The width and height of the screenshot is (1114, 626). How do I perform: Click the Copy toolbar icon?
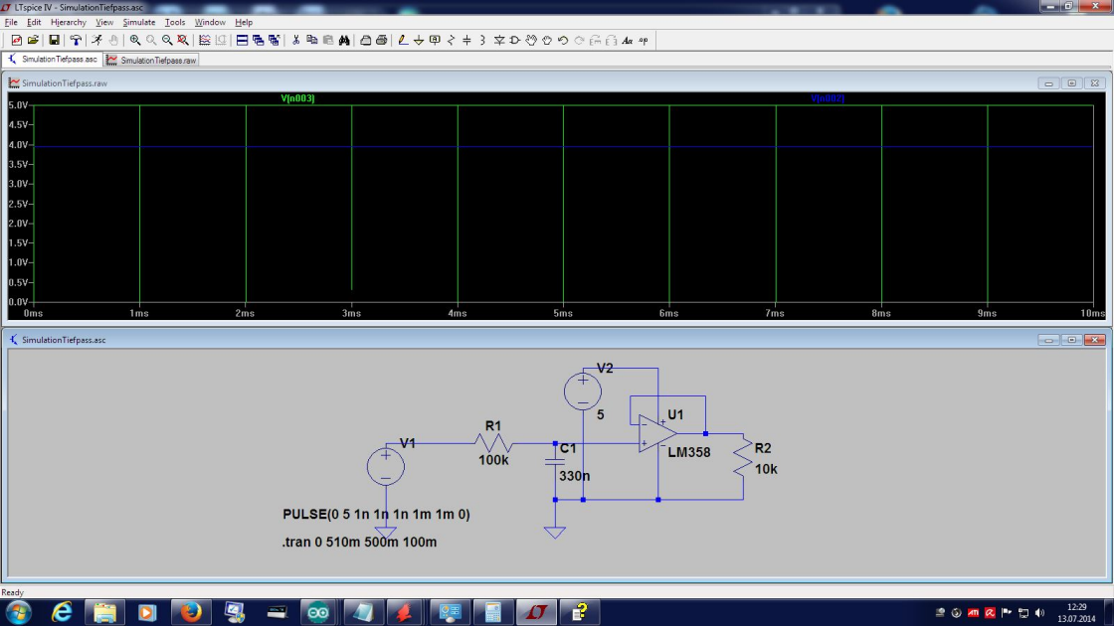(x=312, y=41)
